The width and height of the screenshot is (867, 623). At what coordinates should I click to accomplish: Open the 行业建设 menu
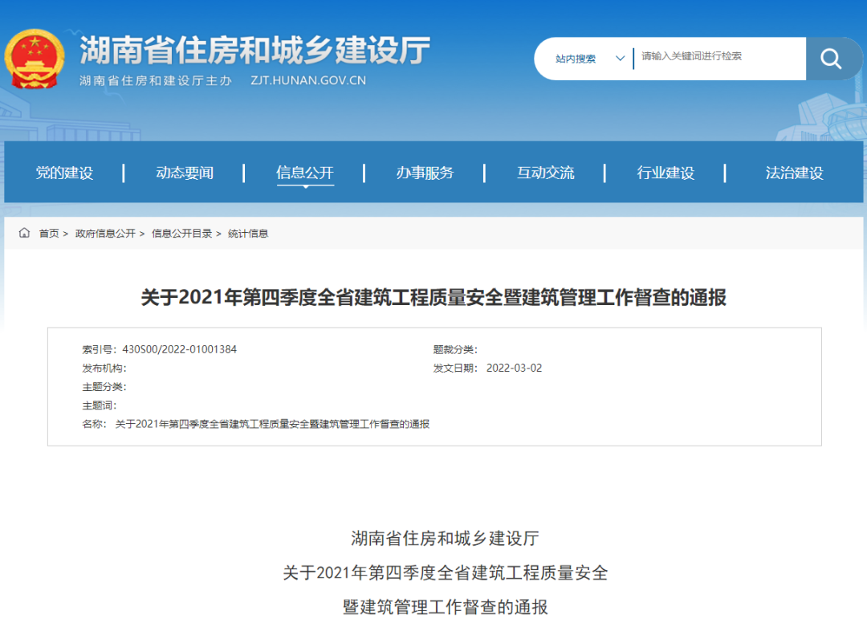(x=666, y=173)
